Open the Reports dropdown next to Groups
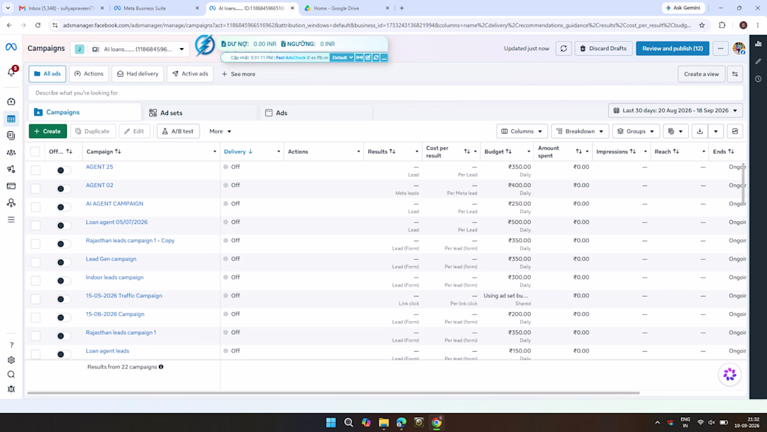Image resolution: width=767 pixels, height=432 pixels. (x=676, y=131)
